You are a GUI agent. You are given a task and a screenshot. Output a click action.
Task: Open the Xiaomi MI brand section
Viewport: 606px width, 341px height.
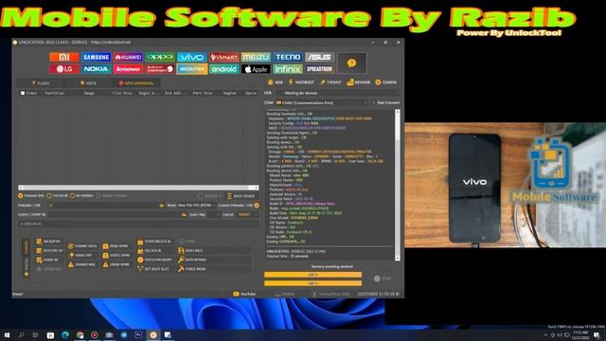click(64, 57)
